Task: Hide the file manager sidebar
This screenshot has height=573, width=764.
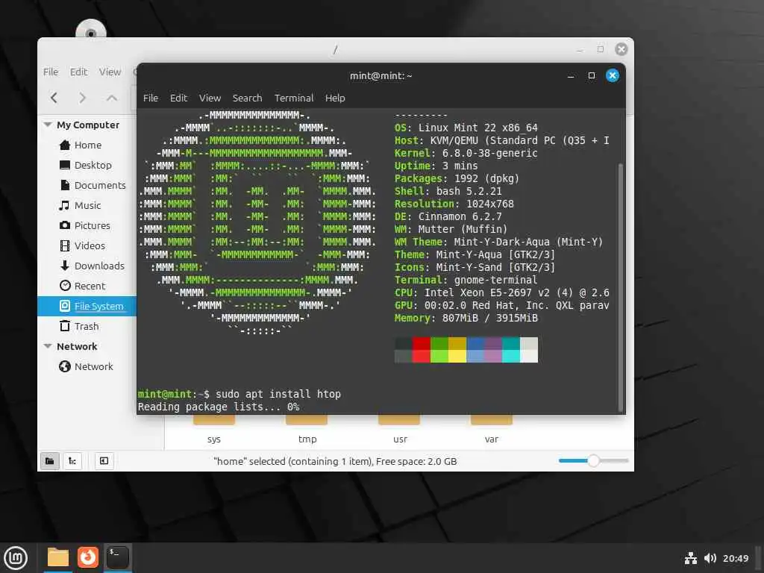Action: click(x=104, y=460)
